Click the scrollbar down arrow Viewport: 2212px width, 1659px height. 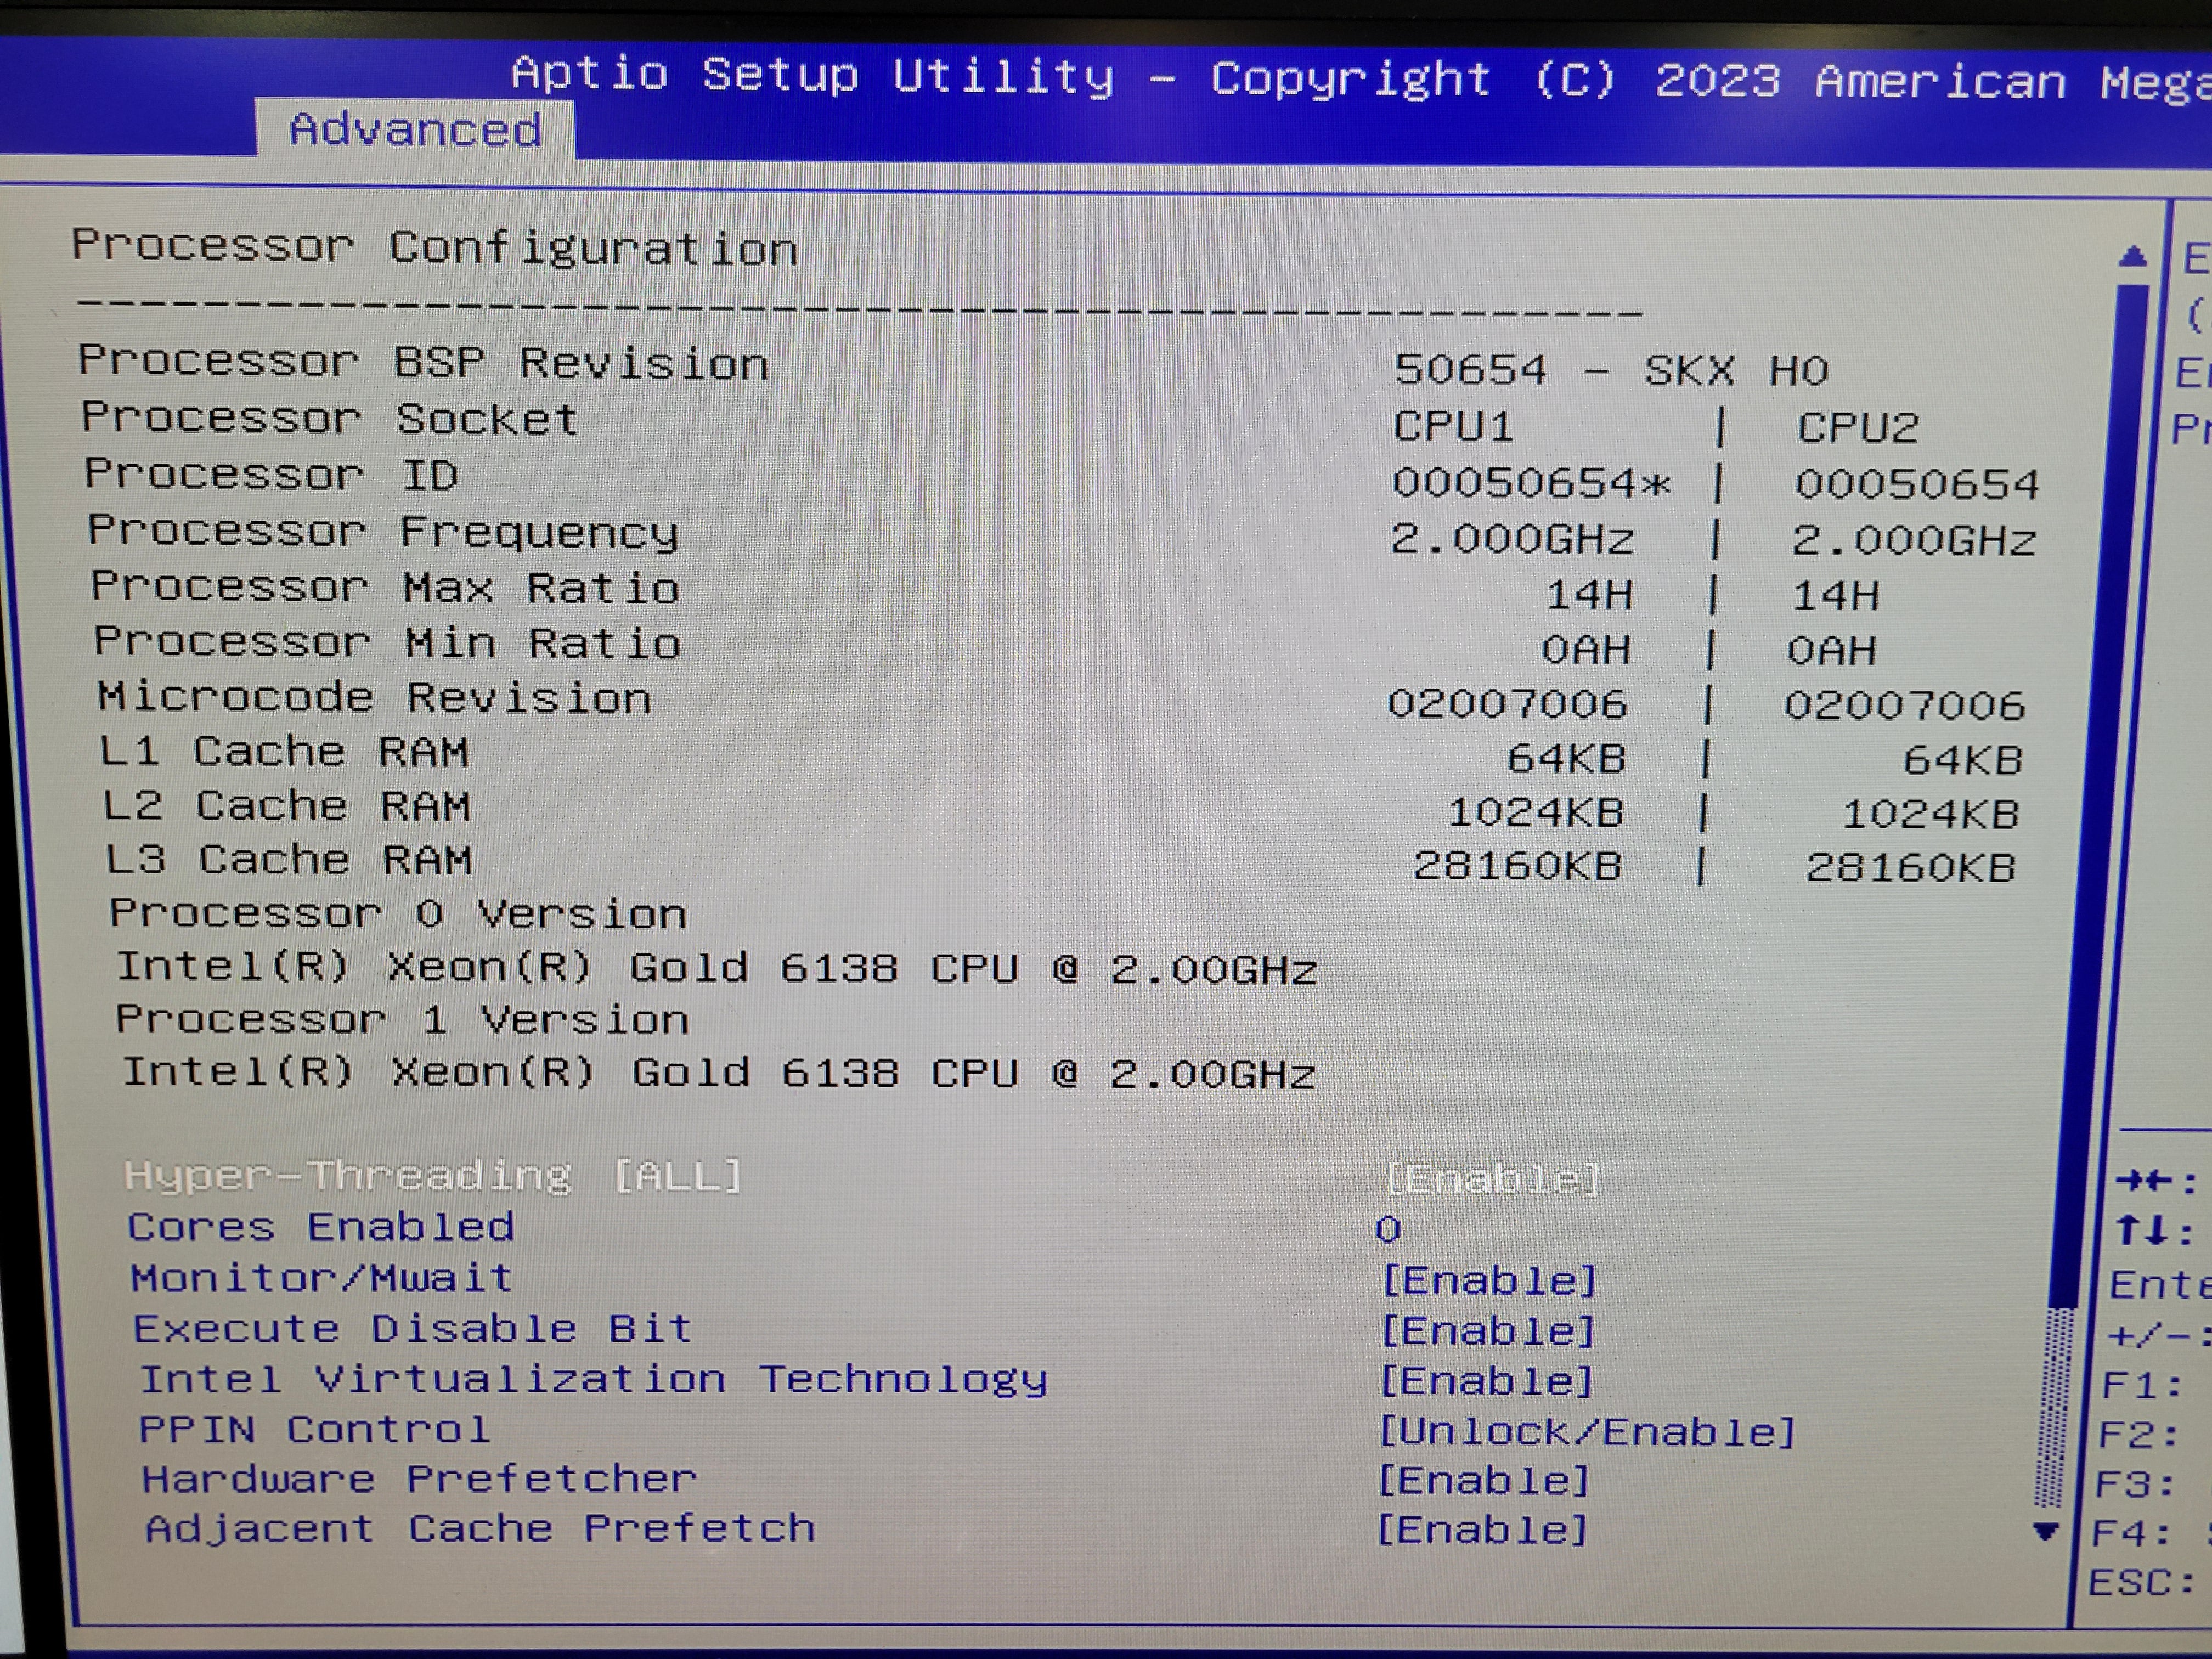click(2046, 1531)
